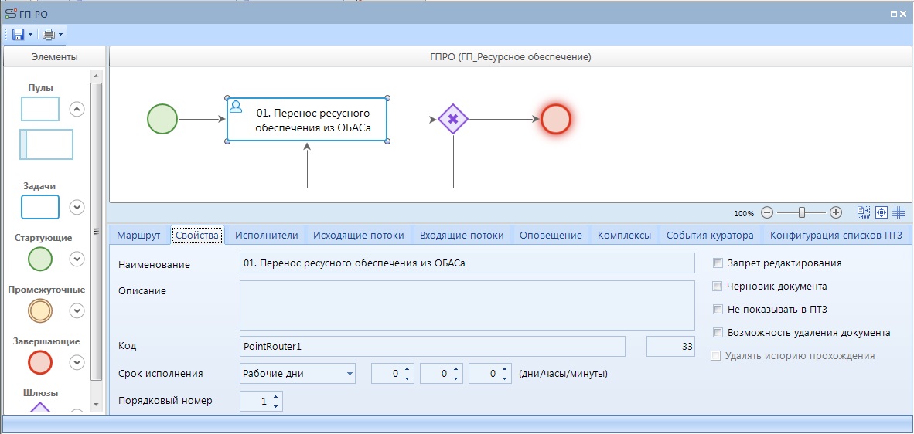Select the green start event on diagram
Viewport: 914px width, 434px height.
point(162,120)
